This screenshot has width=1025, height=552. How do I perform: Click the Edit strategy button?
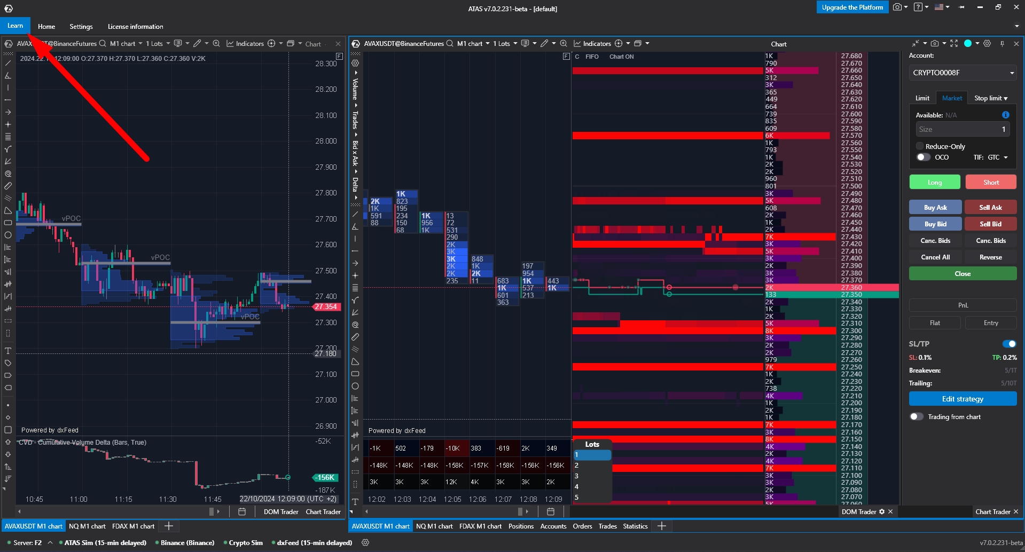[963, 399]
